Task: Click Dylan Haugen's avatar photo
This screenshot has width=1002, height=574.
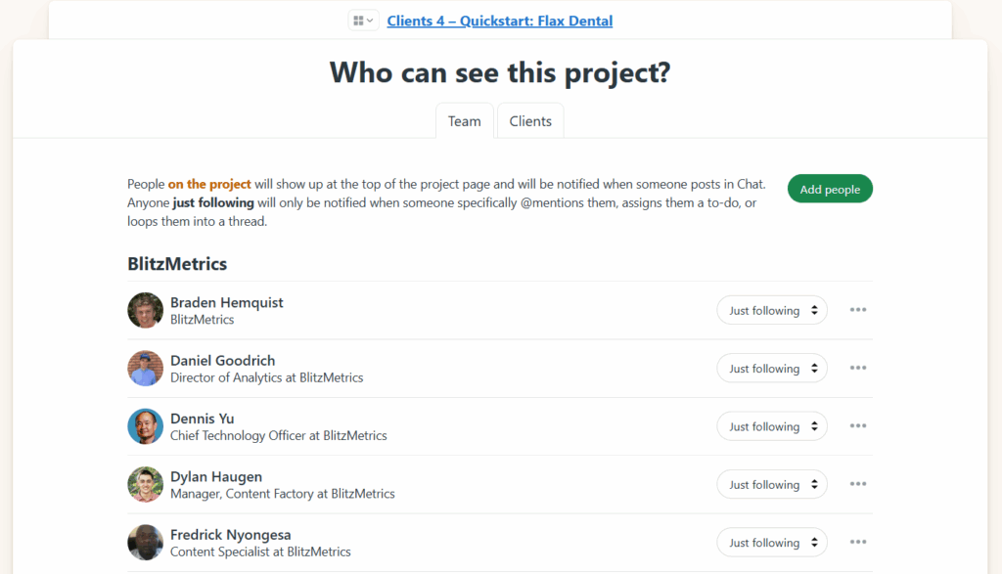Action: 145,484
